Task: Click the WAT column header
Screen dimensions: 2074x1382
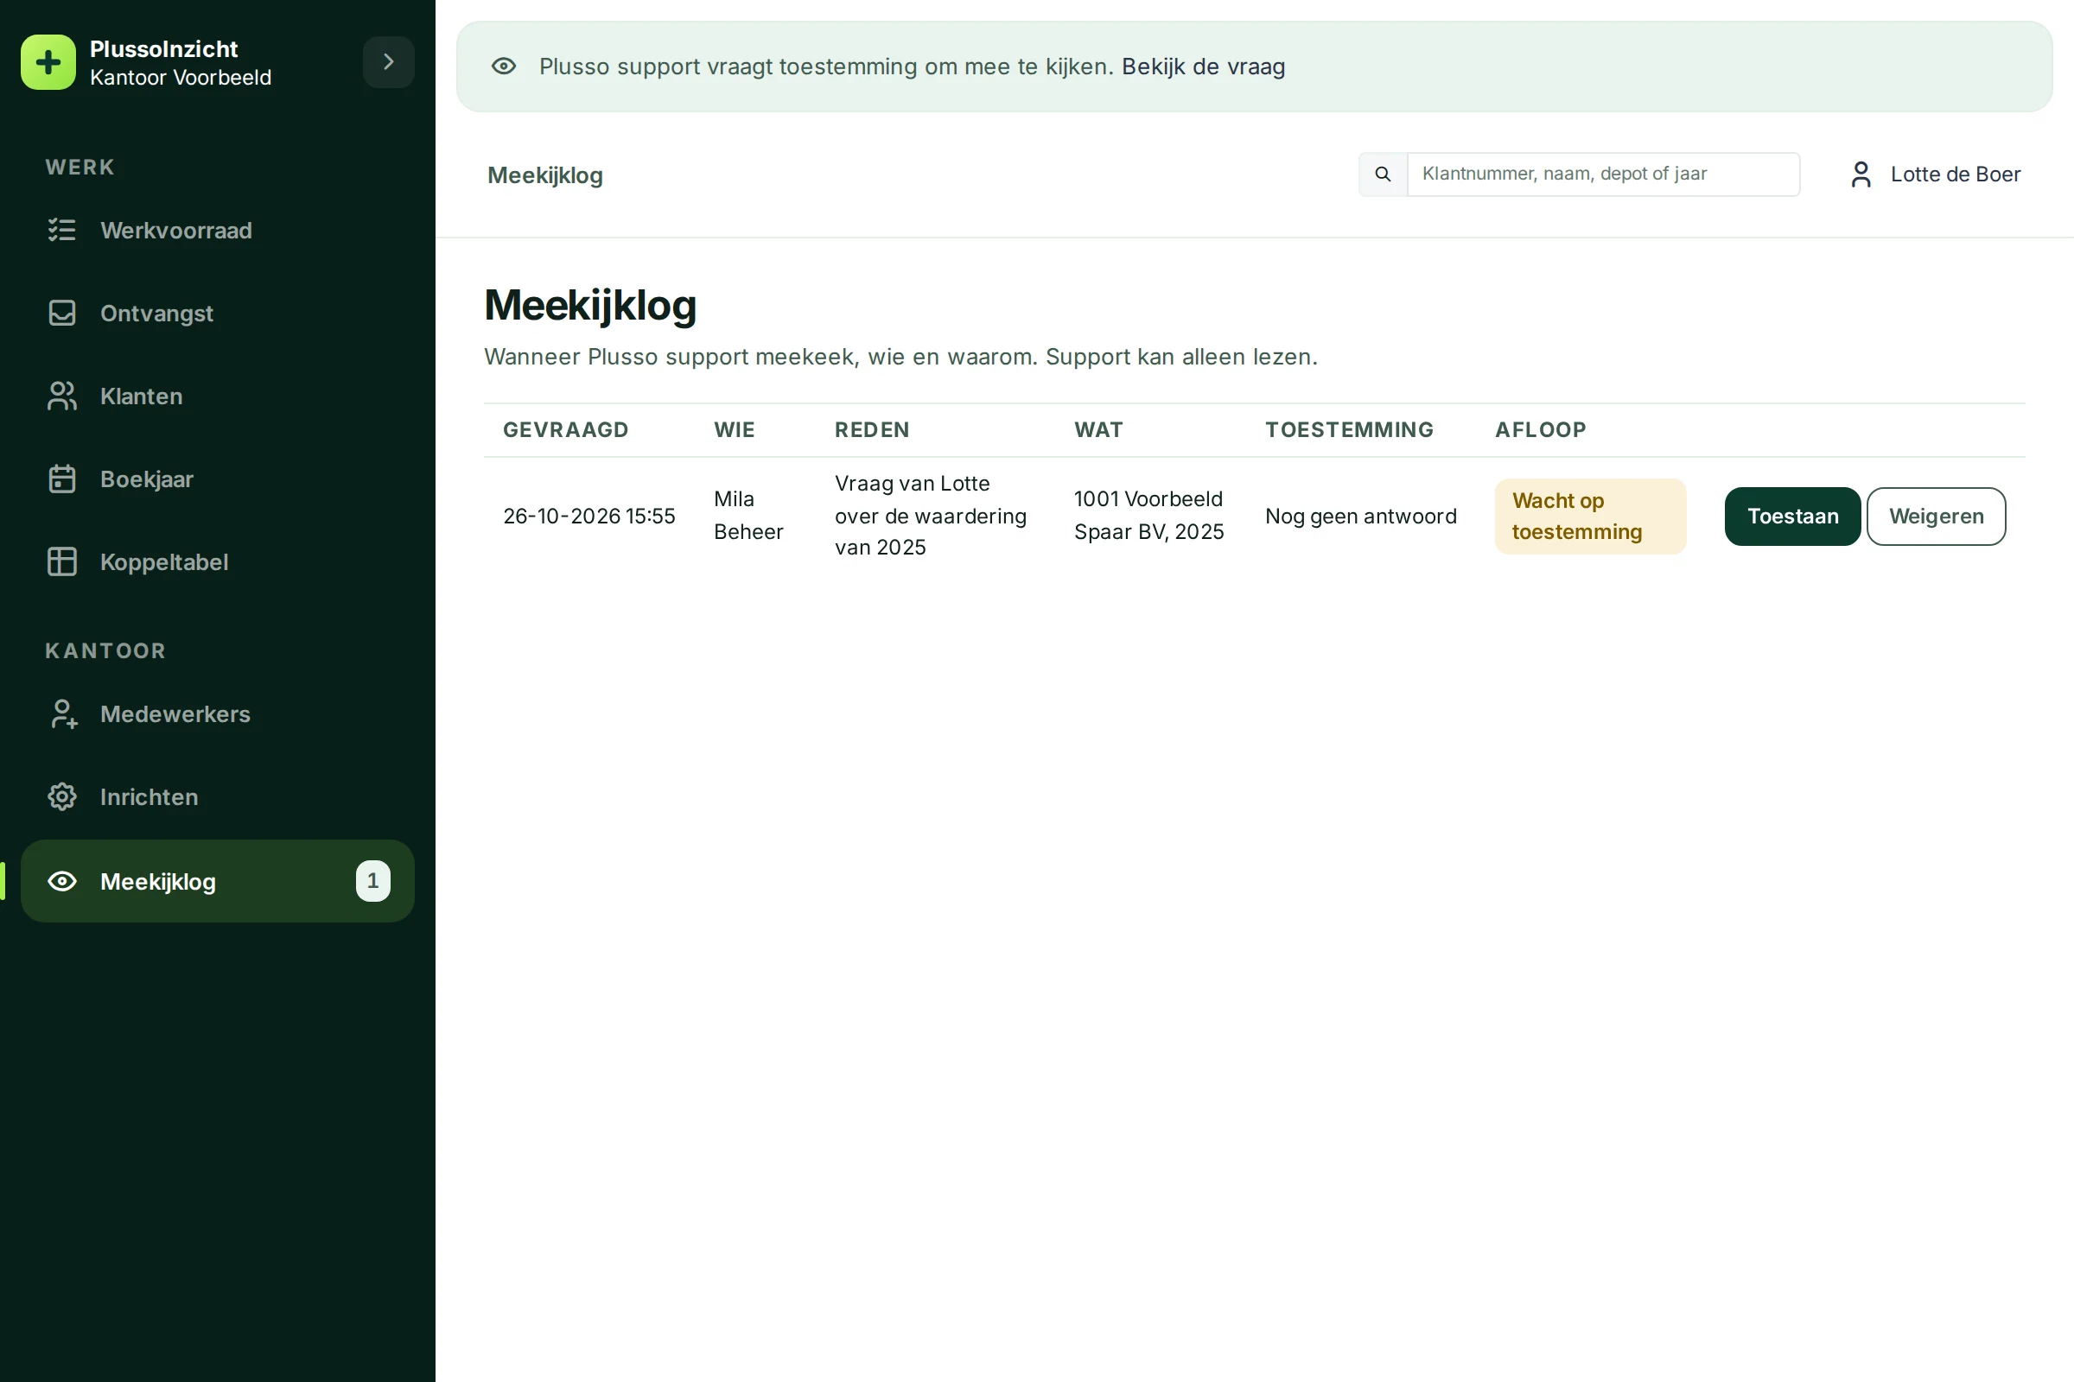Action: pos(1098,430)
